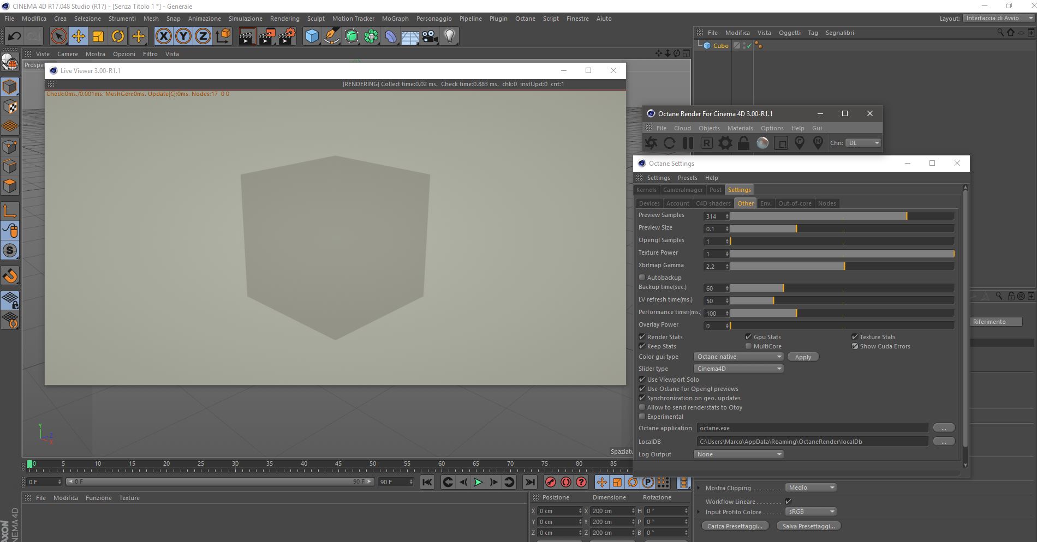Click the Add Cube primitive icon

pos(312,37)
